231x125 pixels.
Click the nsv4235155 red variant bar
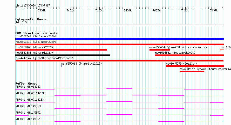tap(192, 72)
